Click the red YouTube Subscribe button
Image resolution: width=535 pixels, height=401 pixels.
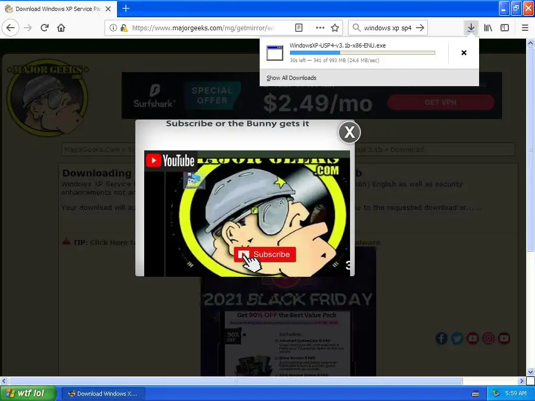(265, 254)
